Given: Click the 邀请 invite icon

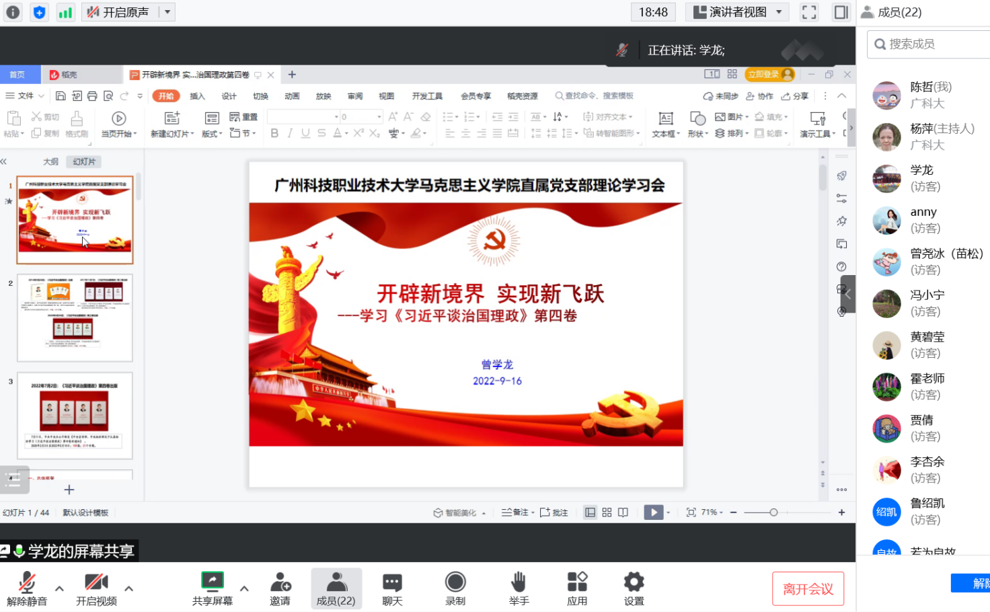Looking at the screenshot, I should (x=280, y=586).
